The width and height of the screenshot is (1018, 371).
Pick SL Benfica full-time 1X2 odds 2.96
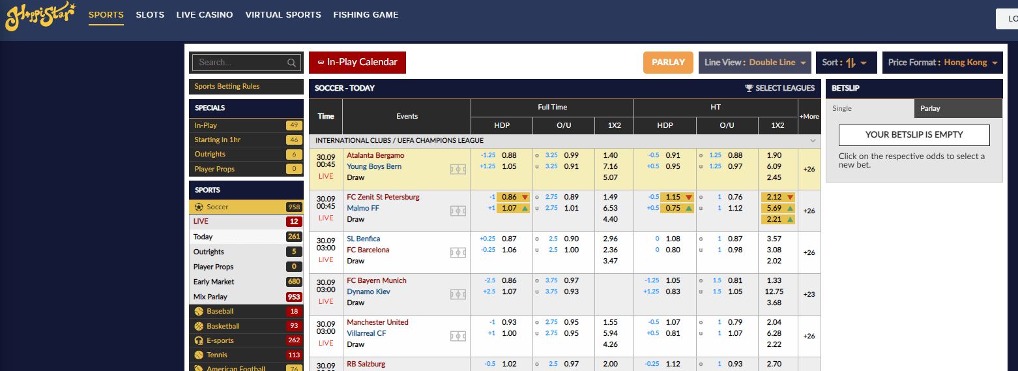(611, 239)
